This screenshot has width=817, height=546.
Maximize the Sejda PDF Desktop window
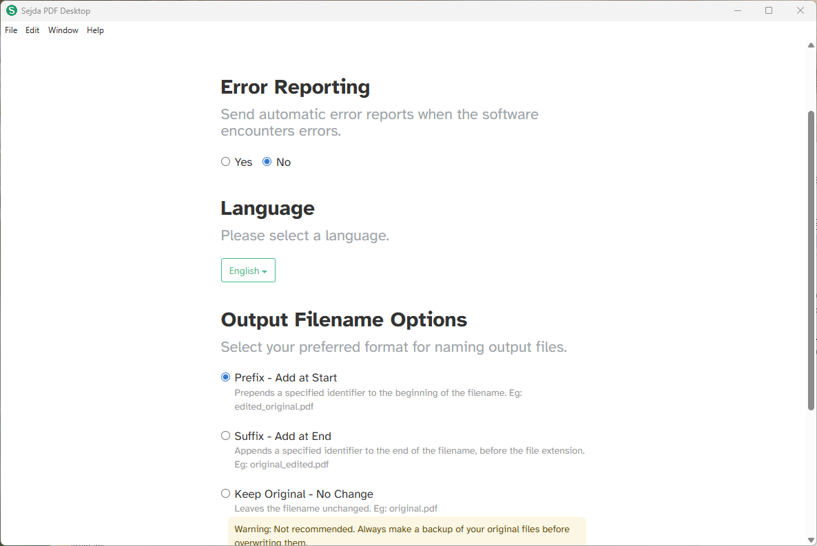click(769, 10)
